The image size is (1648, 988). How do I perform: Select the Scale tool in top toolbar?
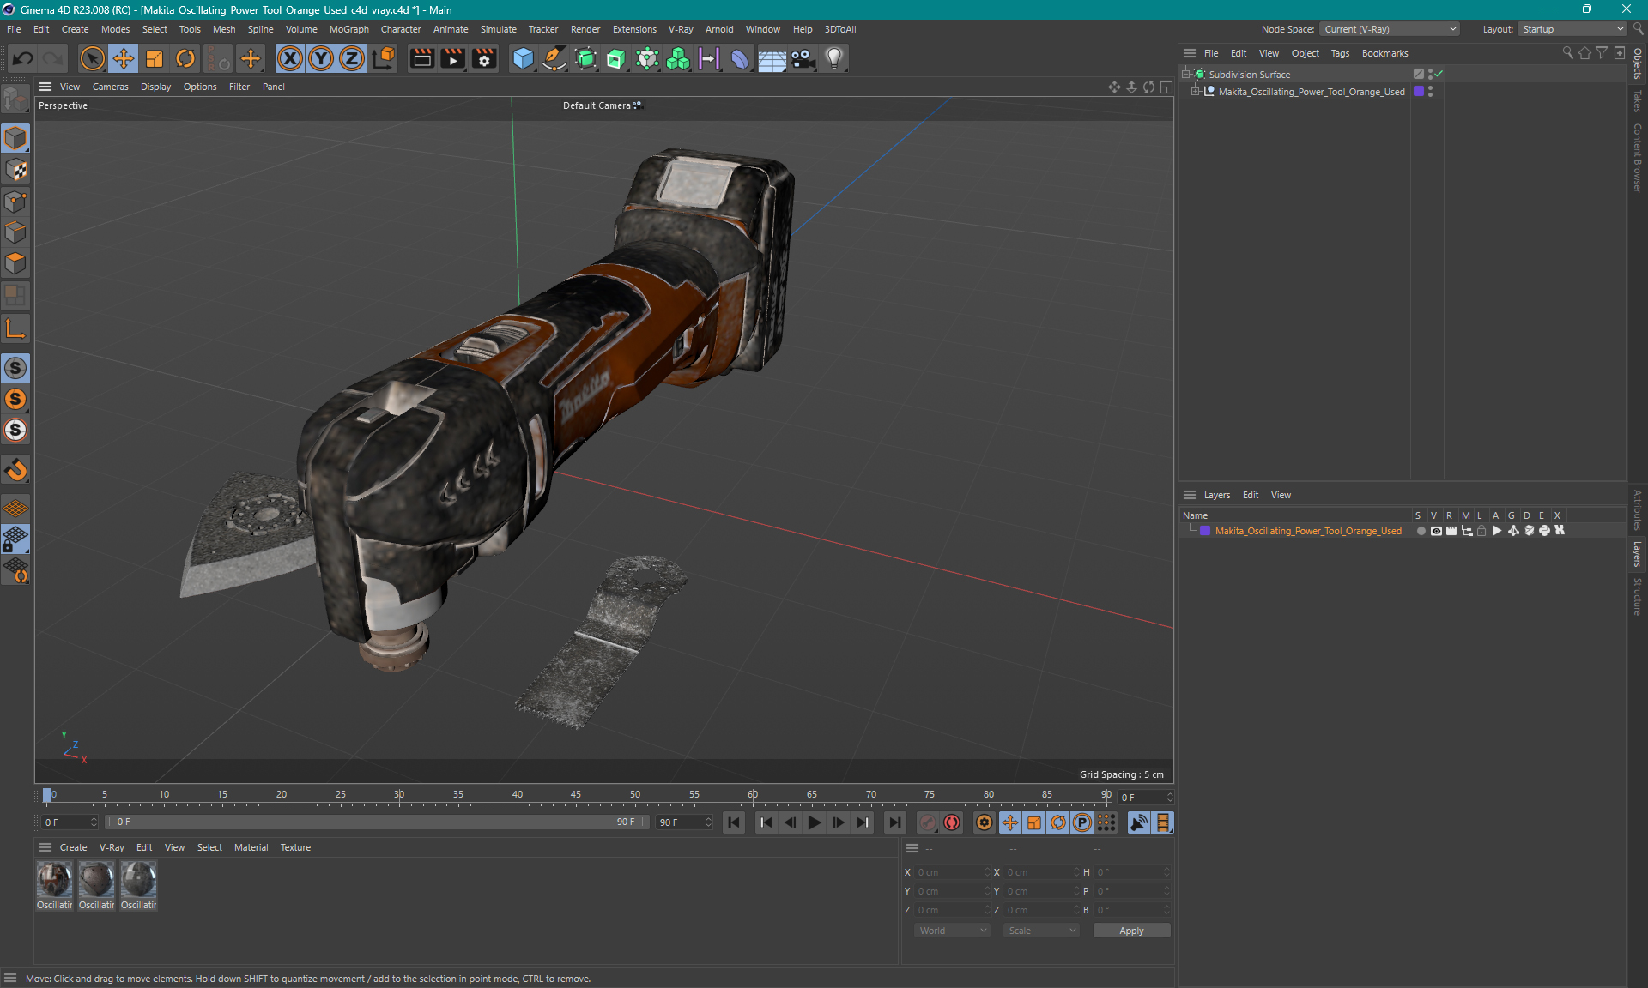tap(154, 58)
